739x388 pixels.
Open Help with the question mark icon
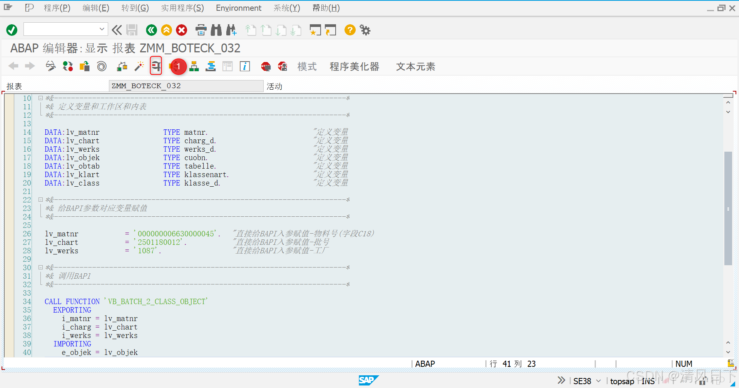tap(349, 30)
